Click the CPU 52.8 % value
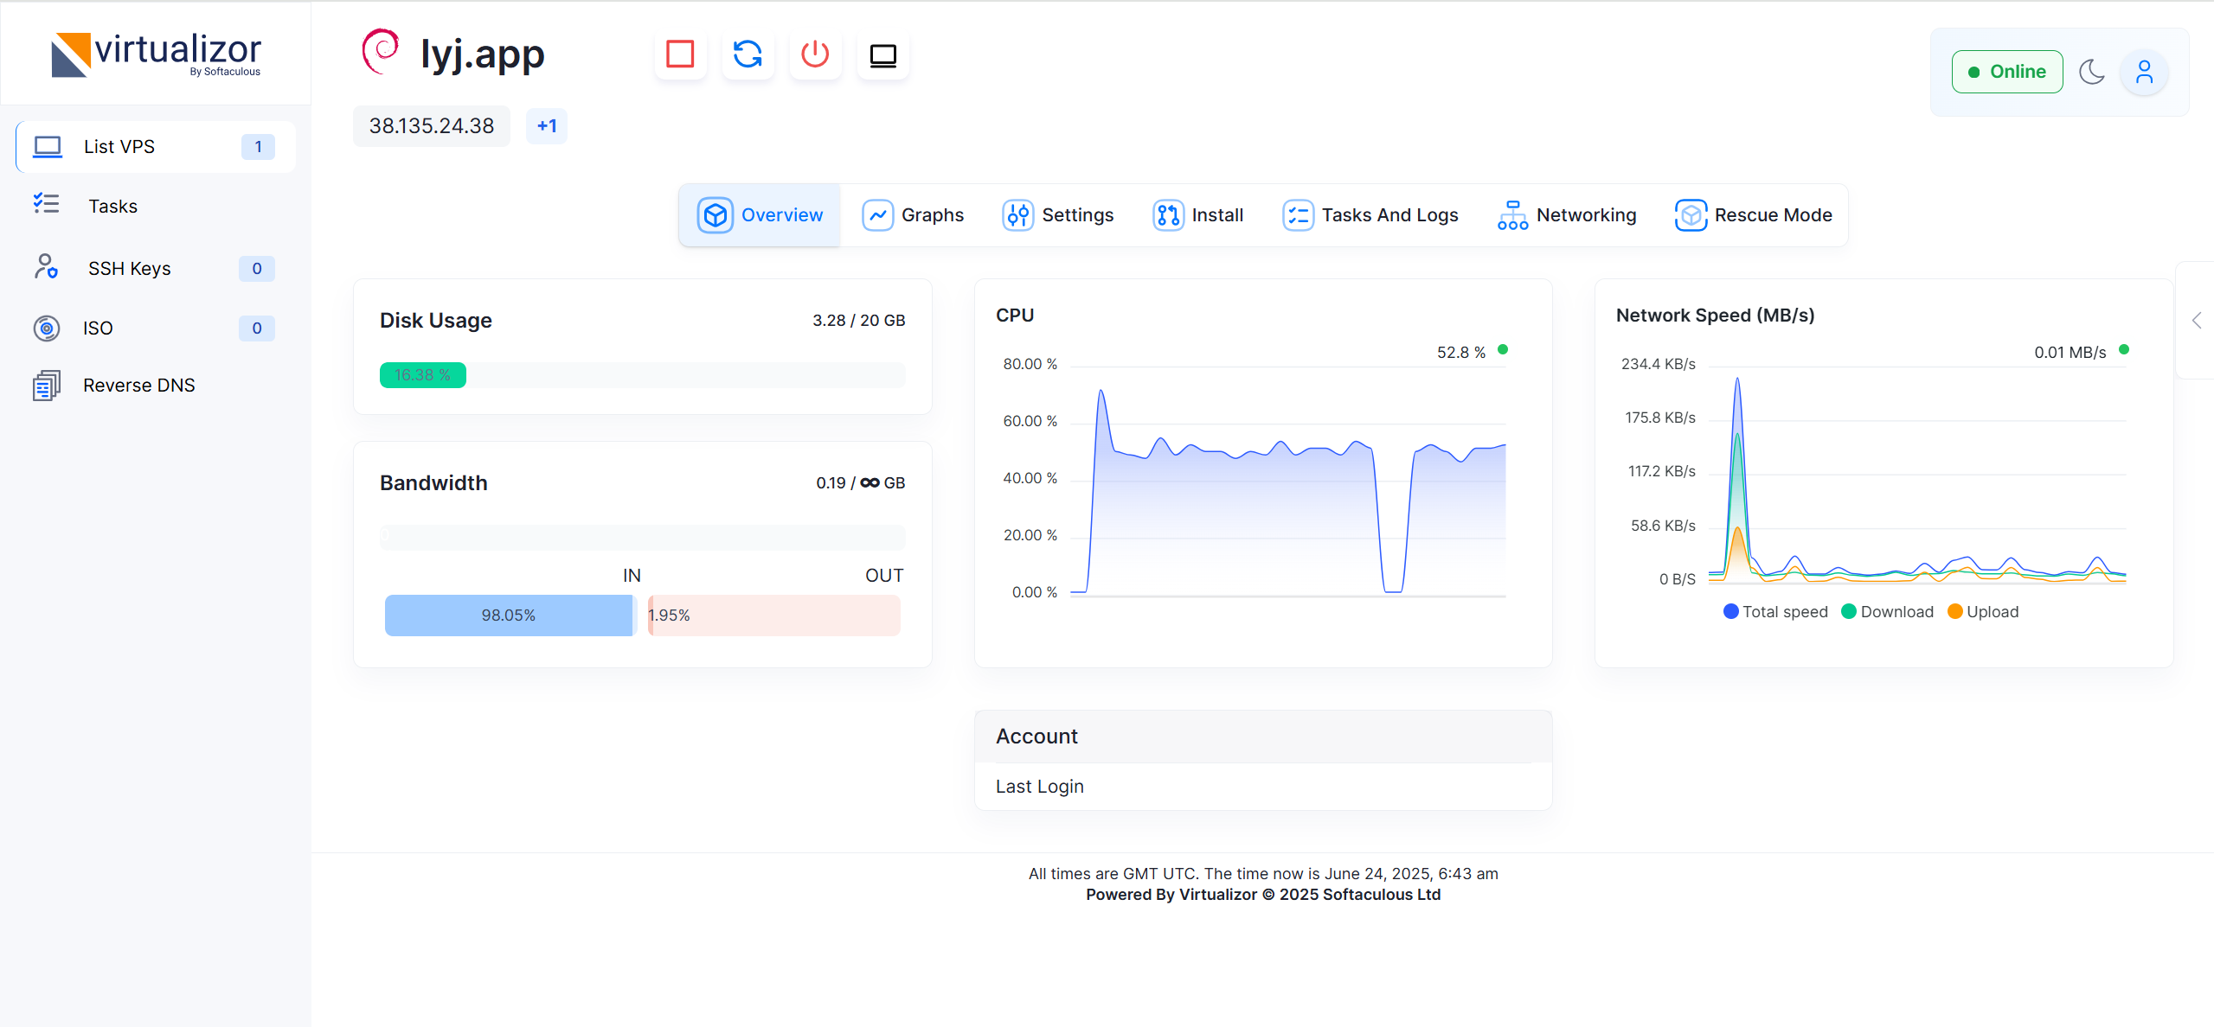This screenshot has height=1027, width=2214. pyautogui.click(x=1461, y=352)
